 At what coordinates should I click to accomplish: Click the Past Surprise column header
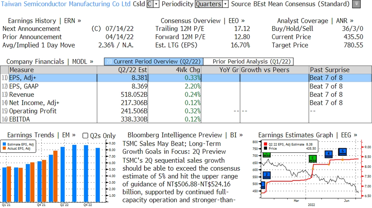click(x=340, y=70)
